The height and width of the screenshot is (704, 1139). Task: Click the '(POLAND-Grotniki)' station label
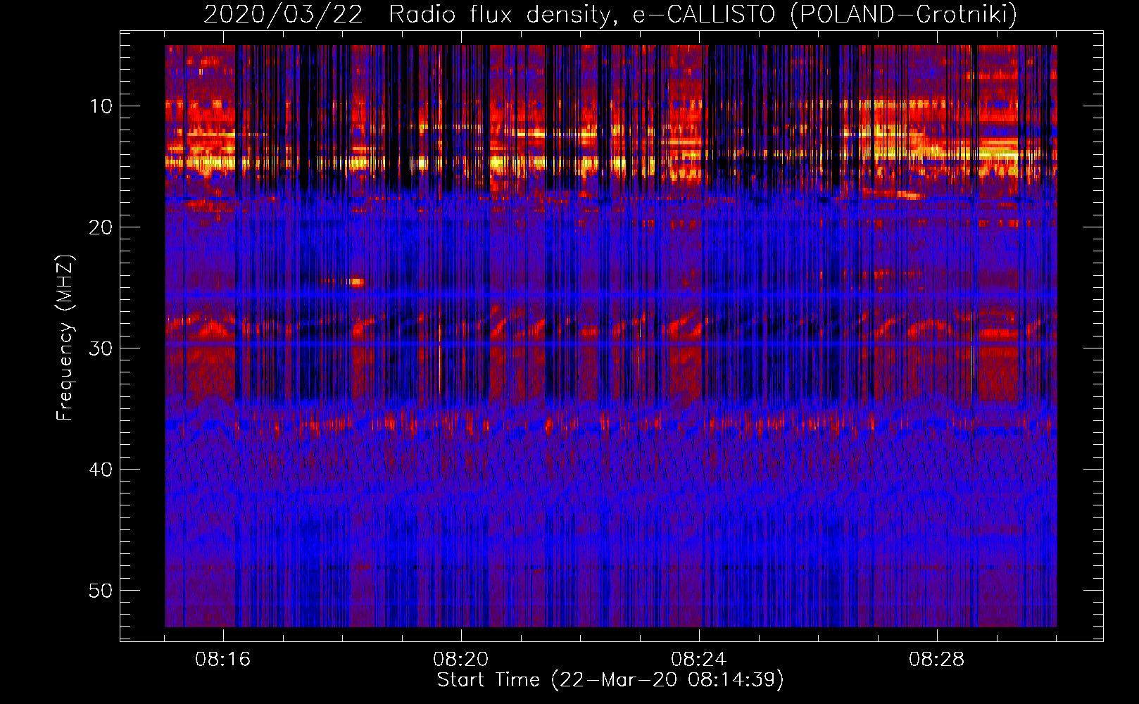(904, 15)
